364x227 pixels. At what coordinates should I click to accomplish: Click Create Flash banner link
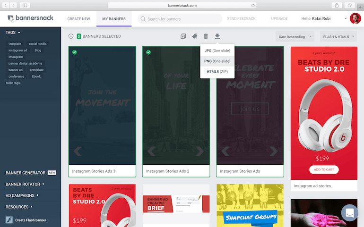(31, 220)
